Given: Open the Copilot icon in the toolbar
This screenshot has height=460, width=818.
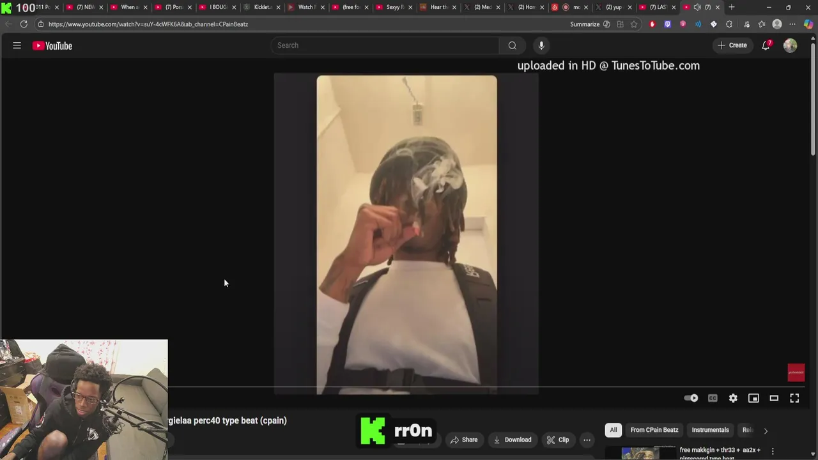Looking at the screenshot, I should pyautogui.click(x=808, y=24).
